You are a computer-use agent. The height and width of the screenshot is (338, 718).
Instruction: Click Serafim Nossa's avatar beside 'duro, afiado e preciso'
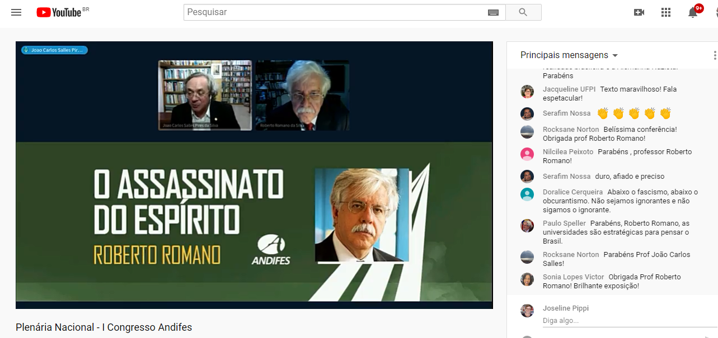click(x=527, y=177)
